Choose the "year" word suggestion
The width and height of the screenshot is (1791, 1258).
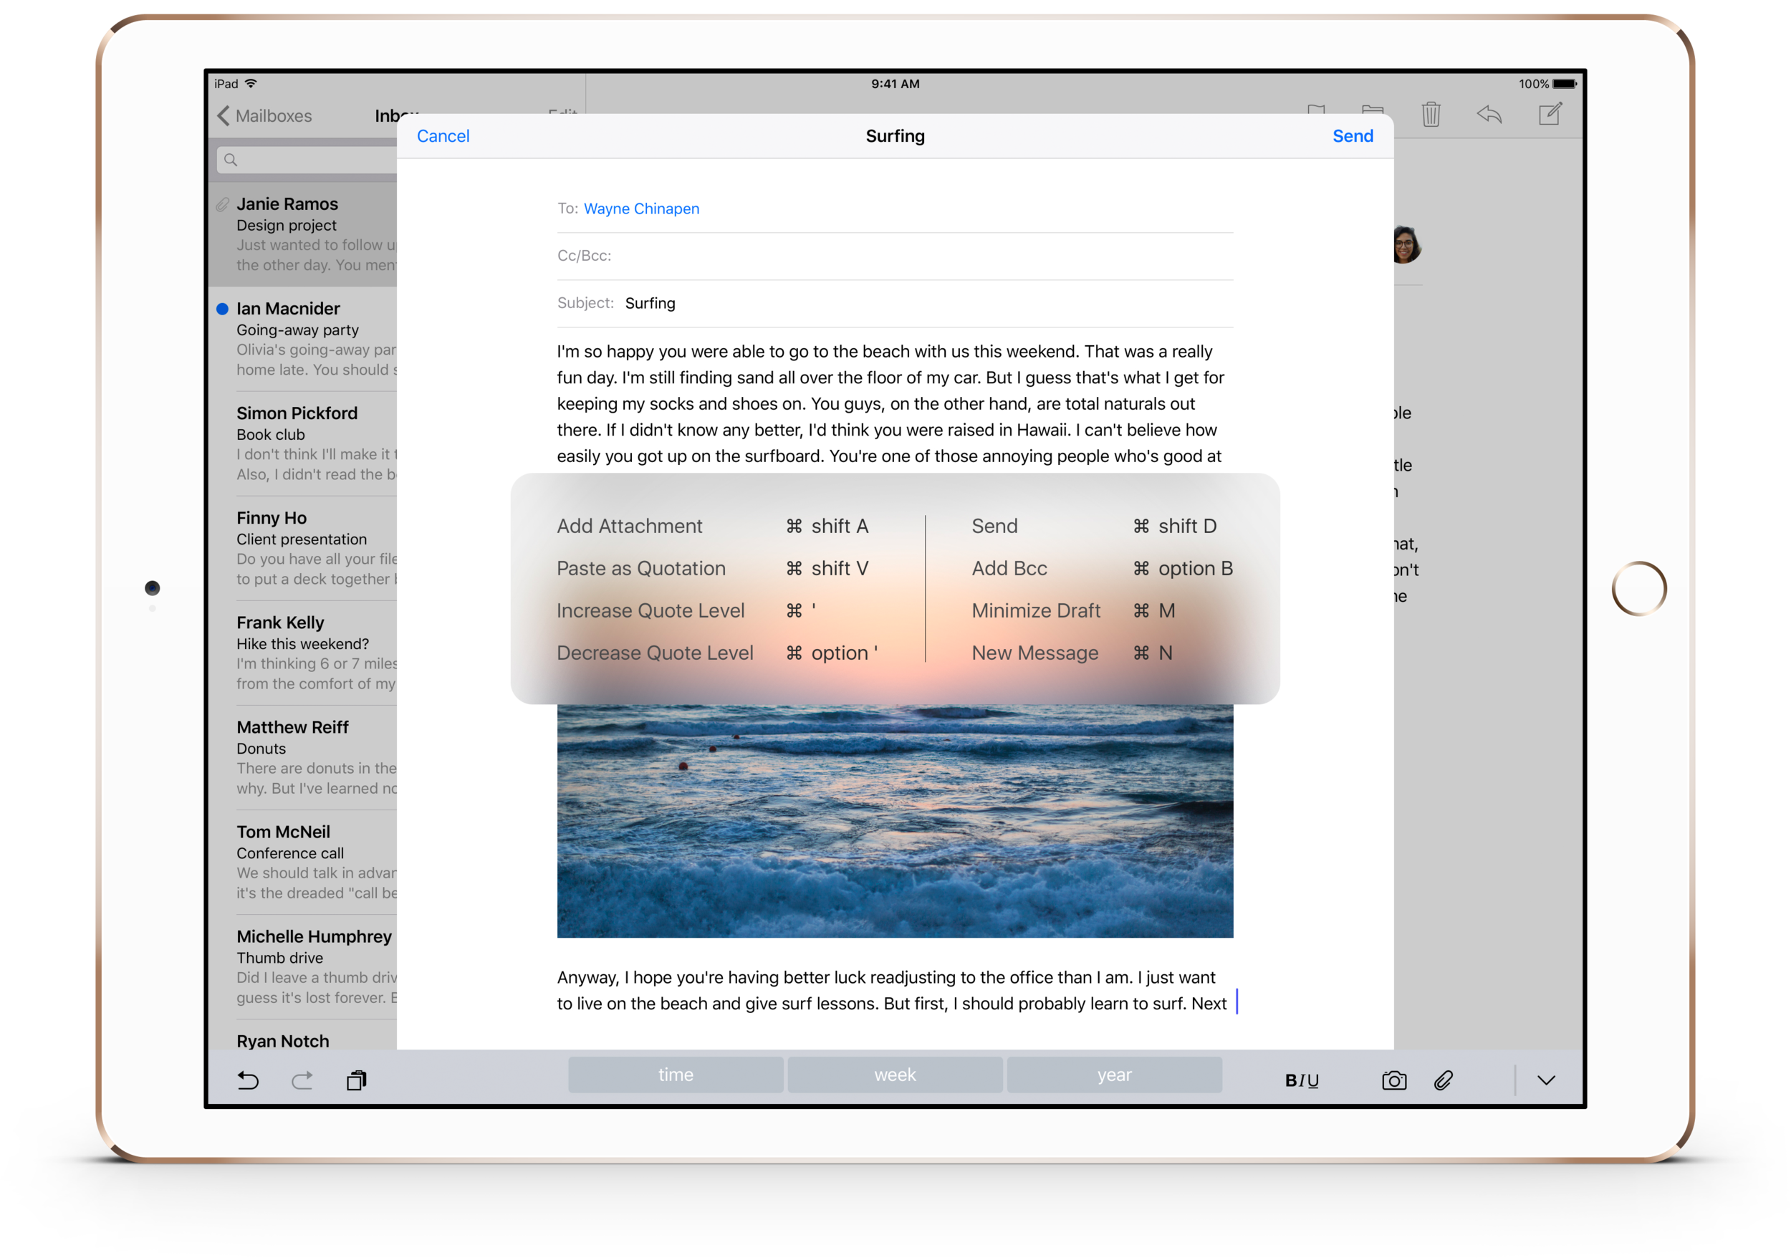(x=1114, y=1075)
